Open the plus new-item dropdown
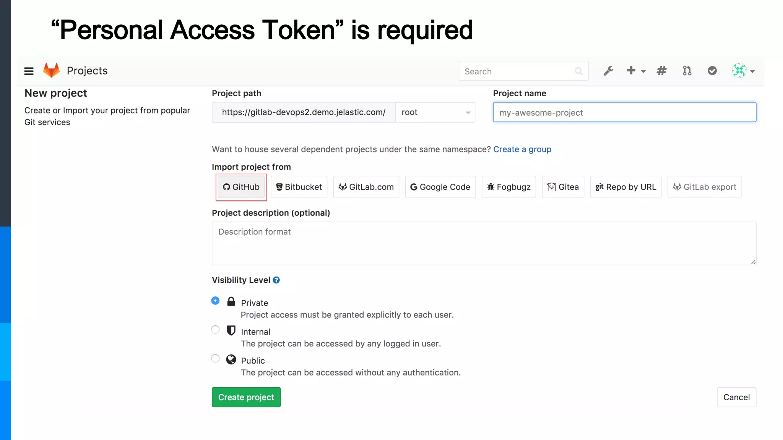The image size is (783, 440). 635,71
